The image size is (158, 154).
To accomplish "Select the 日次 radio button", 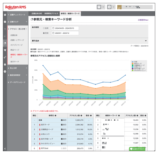I will pos(44,28).
